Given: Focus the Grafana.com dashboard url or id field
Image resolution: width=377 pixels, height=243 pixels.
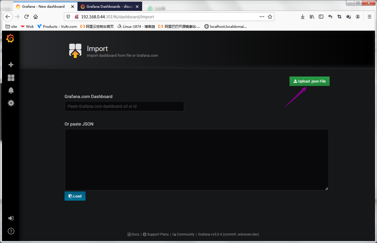Looking at the screenshot, I should 124,106.
